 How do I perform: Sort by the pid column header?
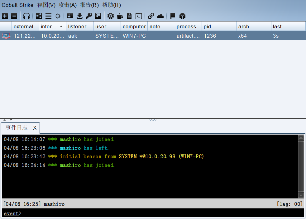pos(219,26)
